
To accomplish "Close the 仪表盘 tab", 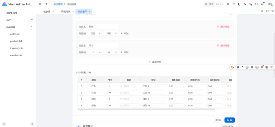I will pos(53,11).
